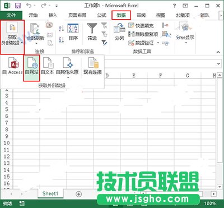The width and height of the screenshot is (224, 208).
Task: Sort ascending with the A-to-Z icon
Action: pyautogui.click(x=62, y=29)
